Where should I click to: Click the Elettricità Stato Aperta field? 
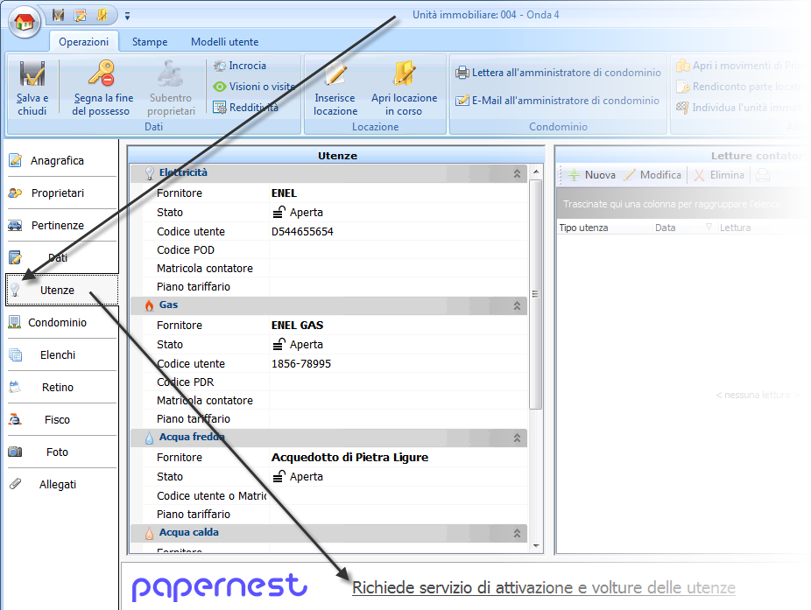click(x=398, y=213)
